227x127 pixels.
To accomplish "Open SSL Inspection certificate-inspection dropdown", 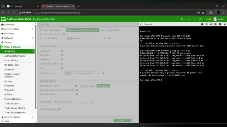I will tap(82, 73).
